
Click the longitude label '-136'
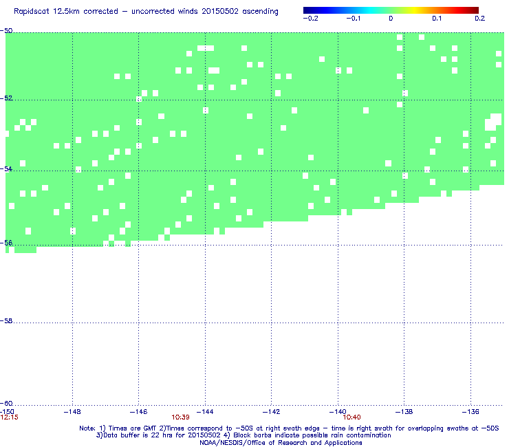coord(470,412)
